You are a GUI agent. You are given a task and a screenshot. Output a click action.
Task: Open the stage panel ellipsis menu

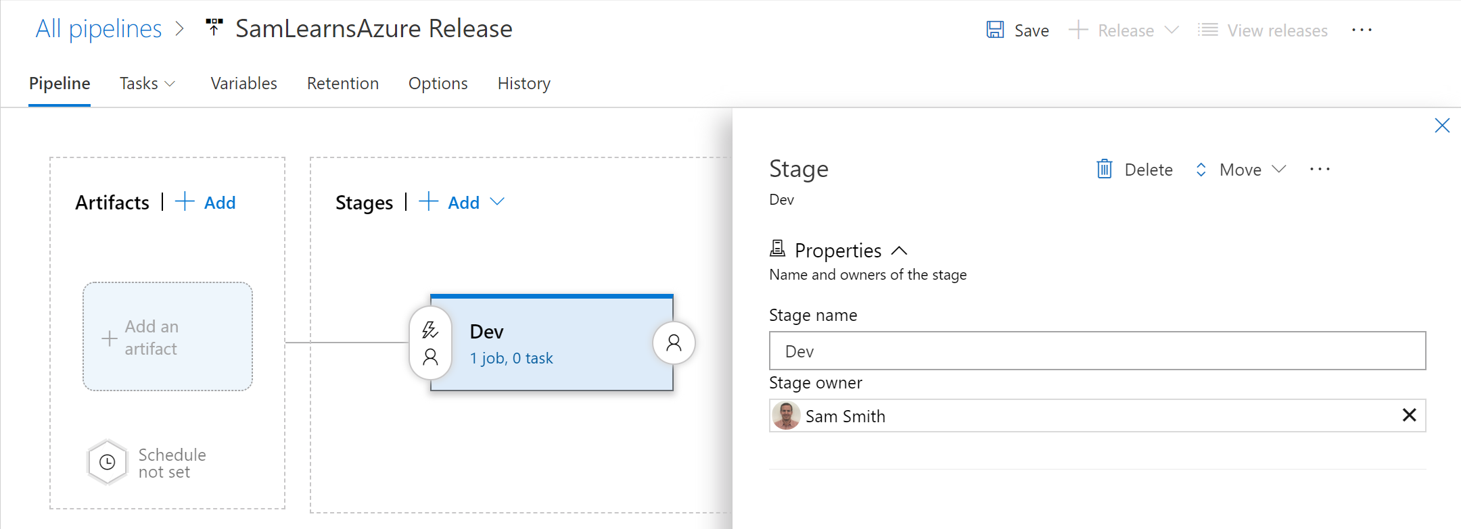coord(1319,170)
